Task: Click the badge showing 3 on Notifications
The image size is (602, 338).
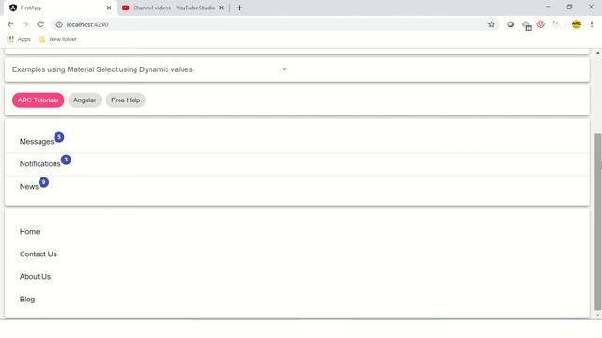Action: (x=66, y=160)
